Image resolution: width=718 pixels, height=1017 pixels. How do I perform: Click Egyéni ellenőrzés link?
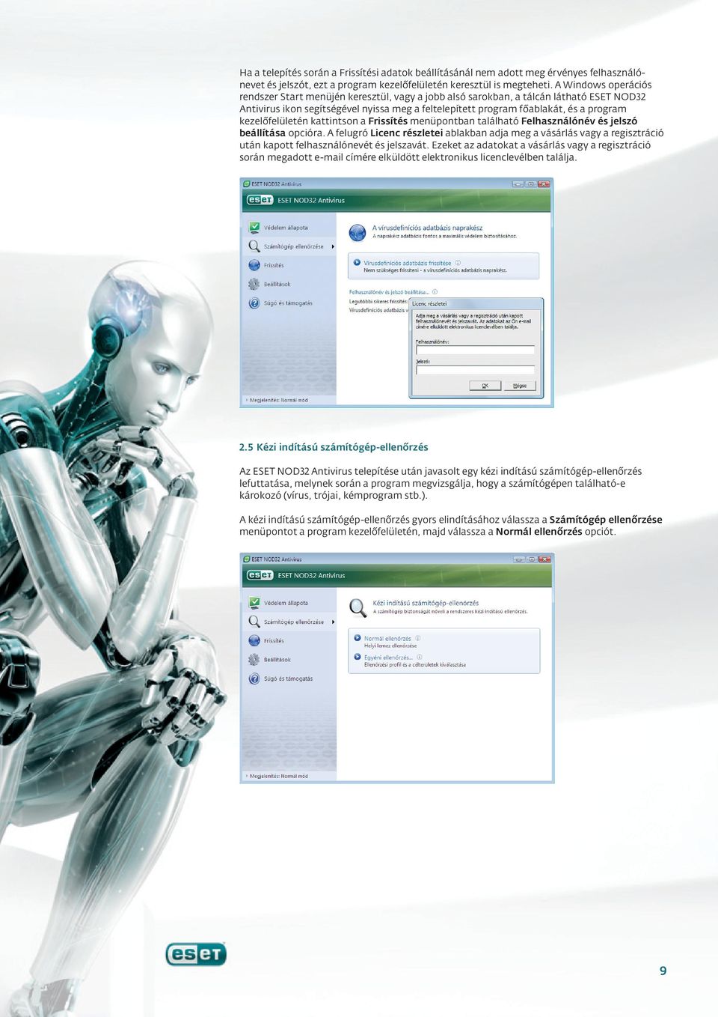coord(389,658)
